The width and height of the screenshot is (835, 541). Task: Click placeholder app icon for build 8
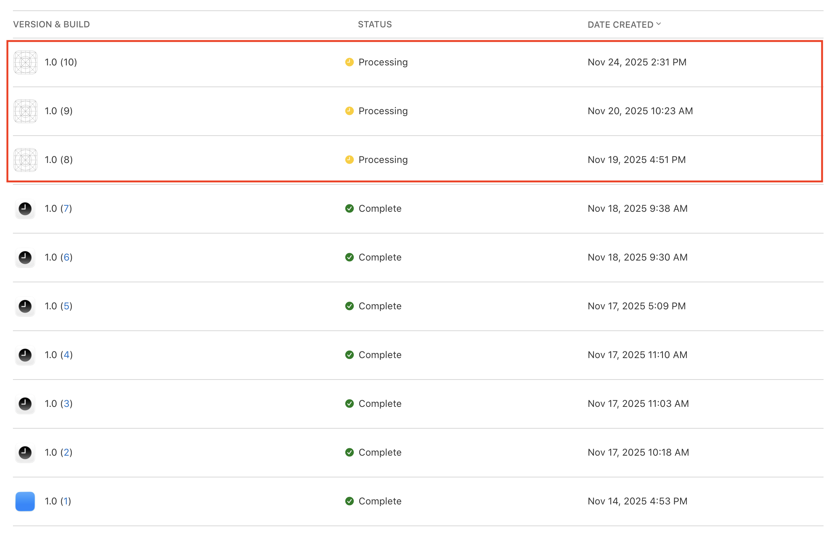coord(25,160)
